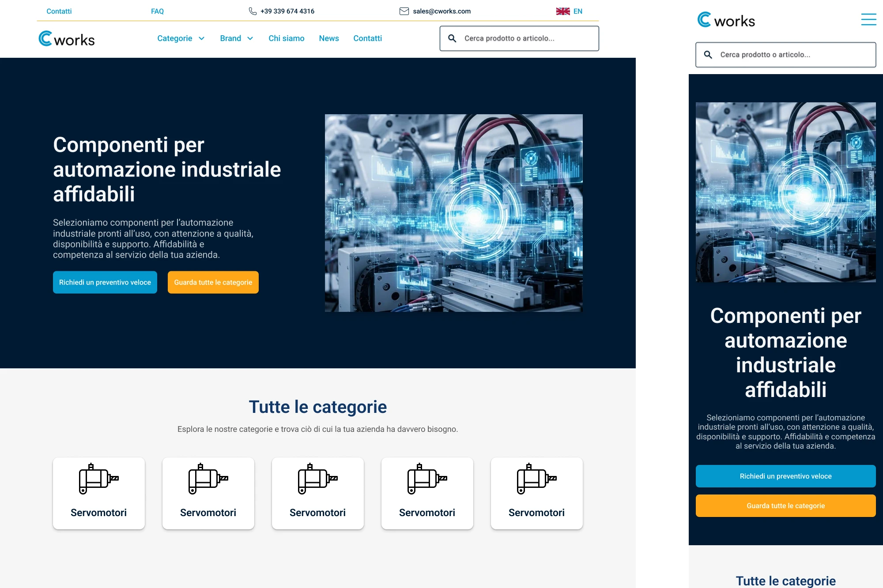This screenshot has width=883, height=588.
Task: Expand the Brand dropdown chevron
Action: click(250, 38)
